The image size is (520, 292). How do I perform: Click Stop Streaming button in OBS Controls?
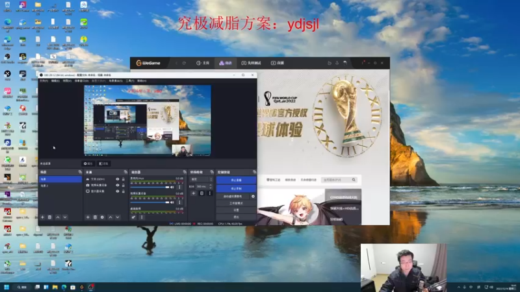[236, 180]
